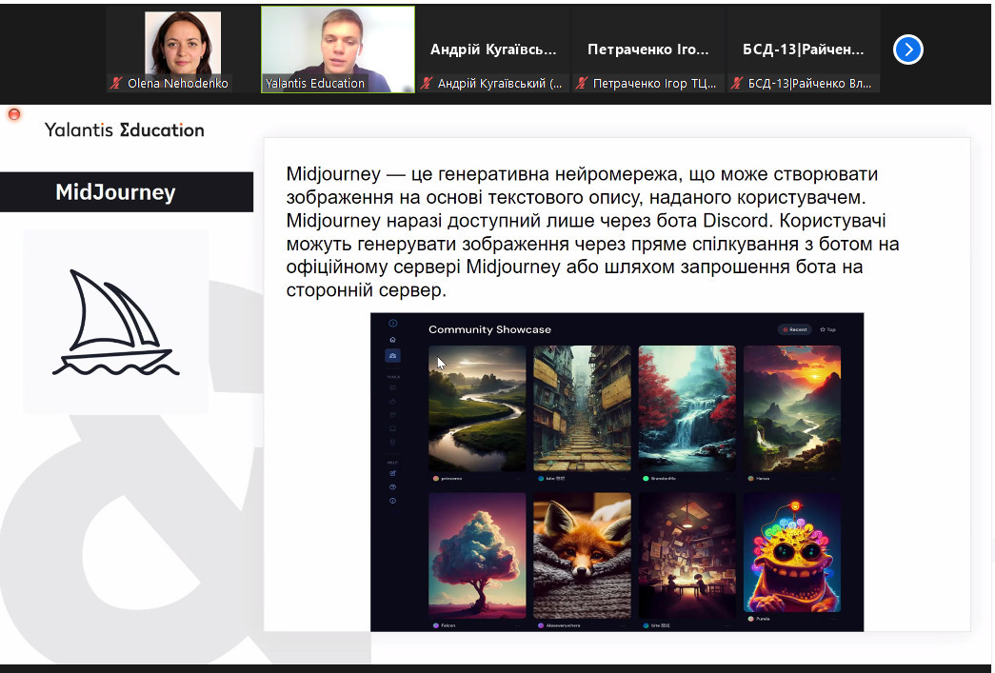Click muted mic icon for Андрій Кугаївський
Viewport: 995px width, 673px height.
tap(427, 83)
